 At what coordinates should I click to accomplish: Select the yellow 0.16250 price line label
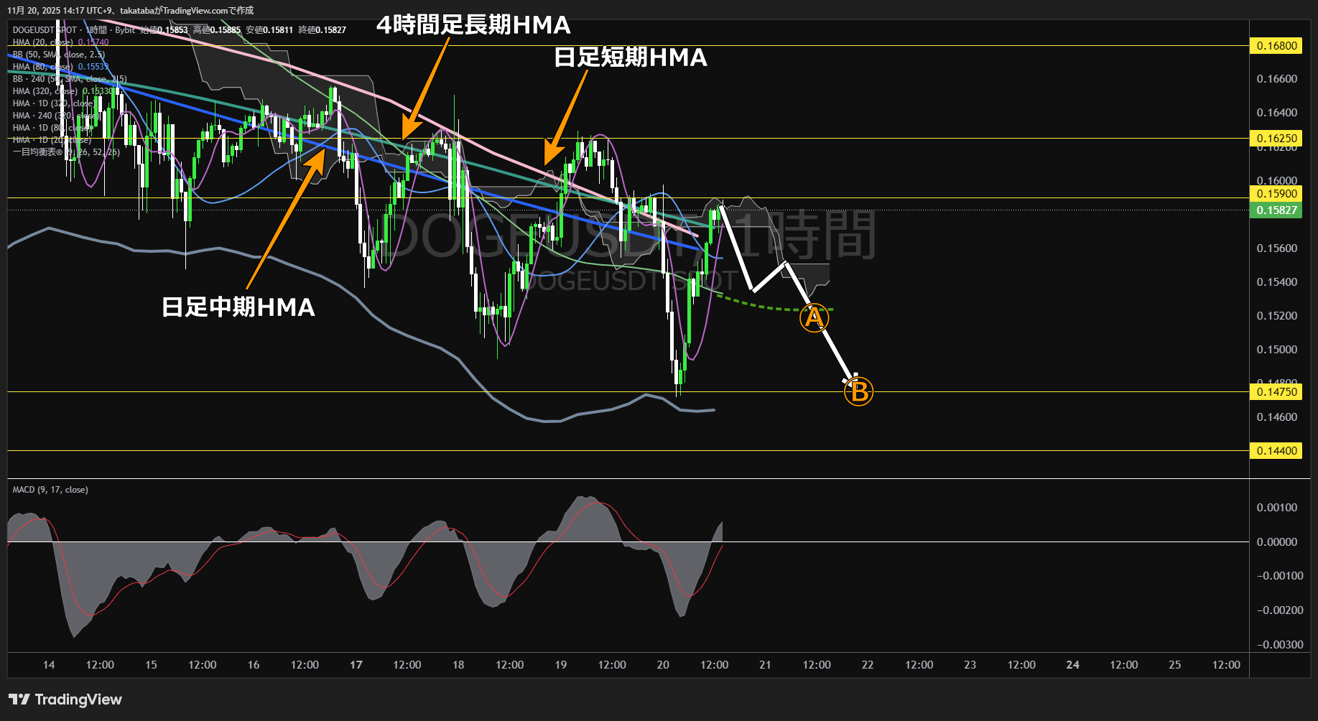(x=1276, y=138)
